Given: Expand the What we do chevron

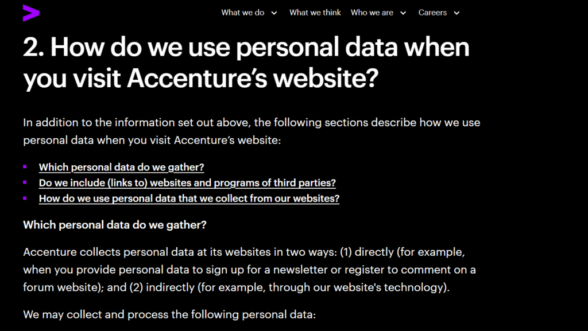Looking at the screenshot, I should (274, 13).
